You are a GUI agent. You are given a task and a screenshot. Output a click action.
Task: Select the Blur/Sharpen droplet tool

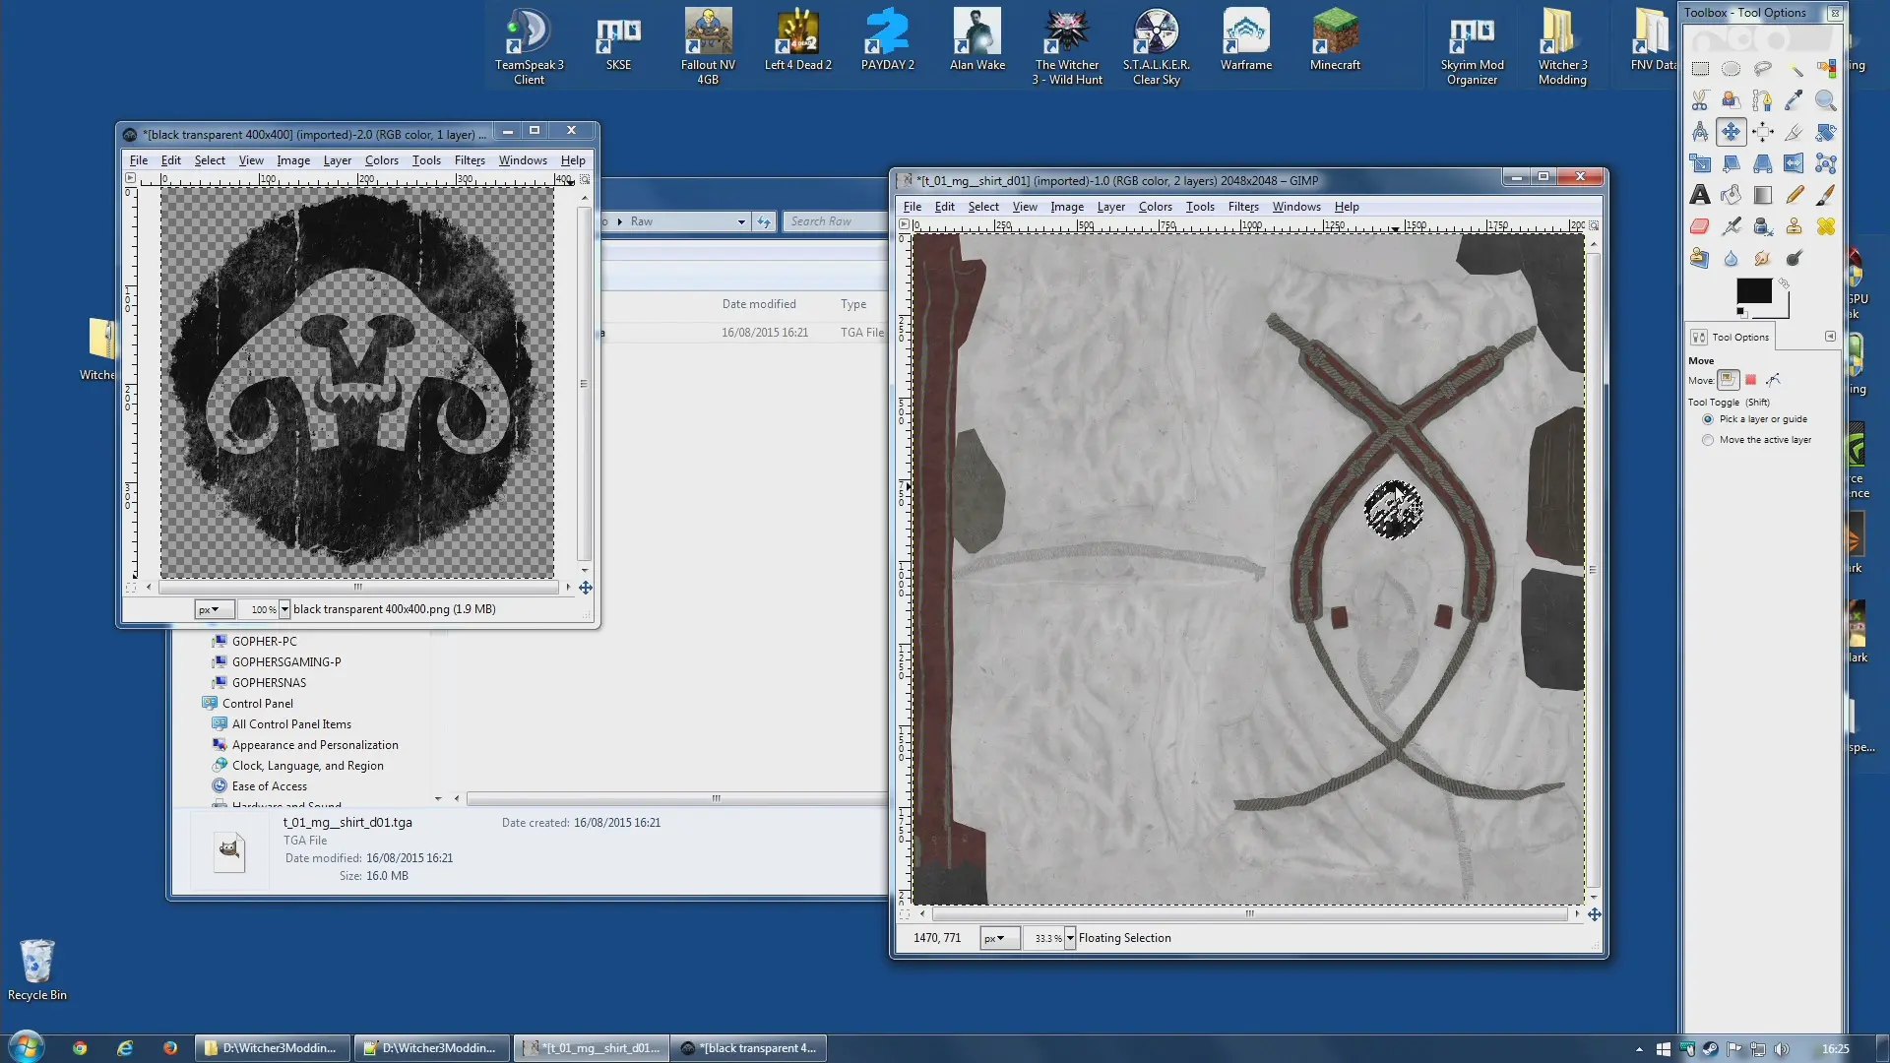click(1732, 258)
